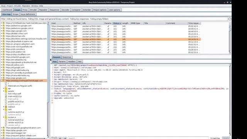Viewport: 247px width, 139px height.
Task: Switch request view to Hex tab
Action: point(80,61)
